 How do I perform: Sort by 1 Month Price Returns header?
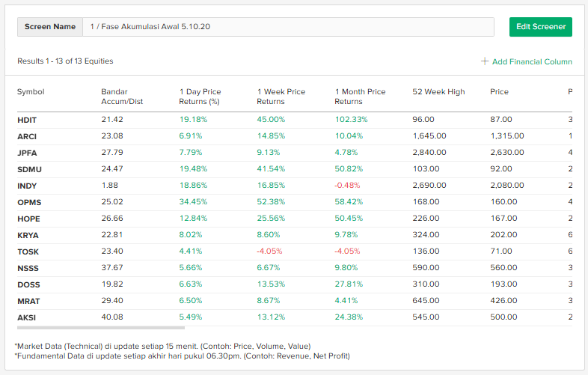360,97
